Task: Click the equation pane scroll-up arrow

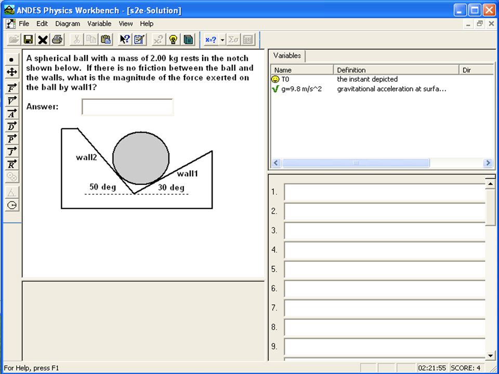Action: click(490, 184)
